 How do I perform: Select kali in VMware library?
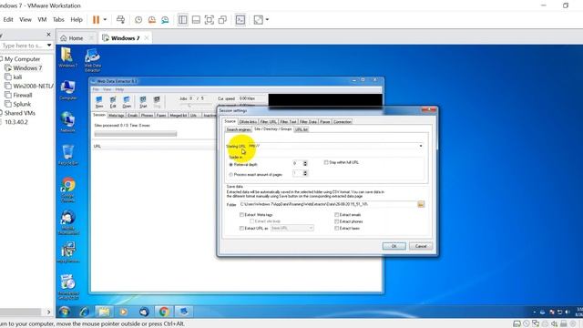[17, 77]
